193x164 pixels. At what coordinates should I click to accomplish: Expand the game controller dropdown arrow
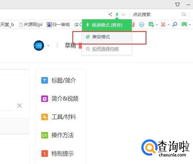190,25
